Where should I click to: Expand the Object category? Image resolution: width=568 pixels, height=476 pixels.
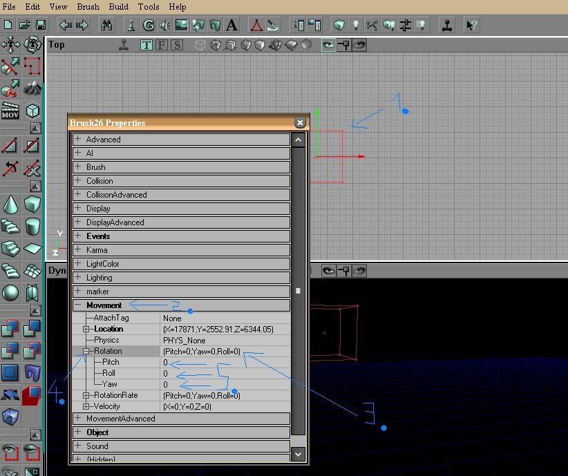click(77, 432)
